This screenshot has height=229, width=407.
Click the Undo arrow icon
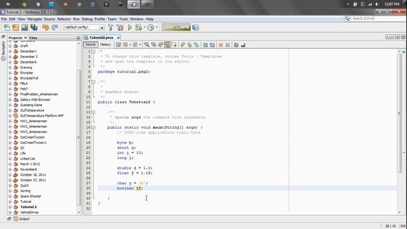[x=45, y=27]
